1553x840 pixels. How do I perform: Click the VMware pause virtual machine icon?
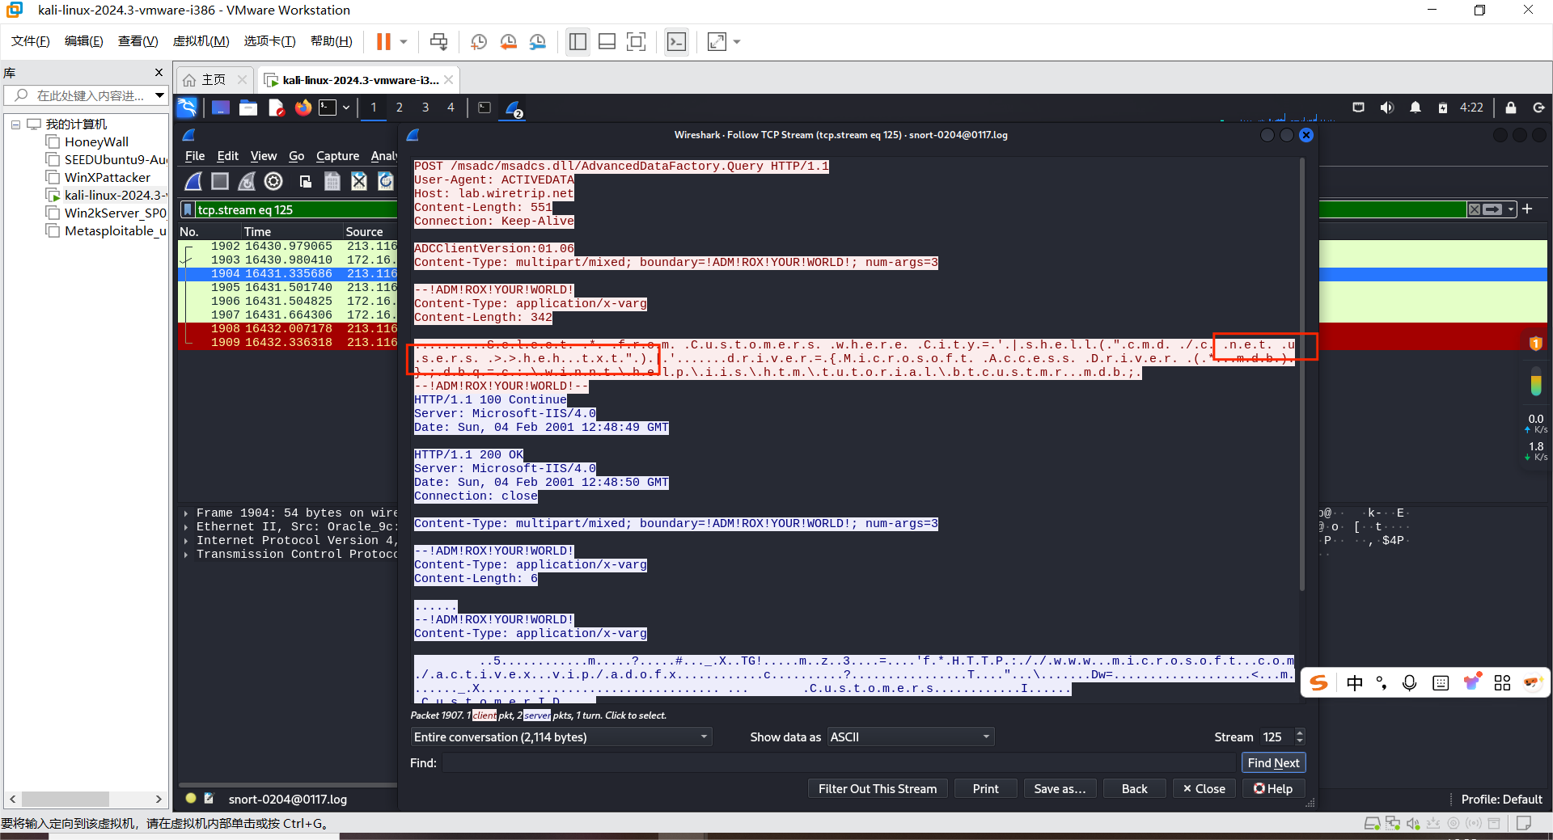383,42
